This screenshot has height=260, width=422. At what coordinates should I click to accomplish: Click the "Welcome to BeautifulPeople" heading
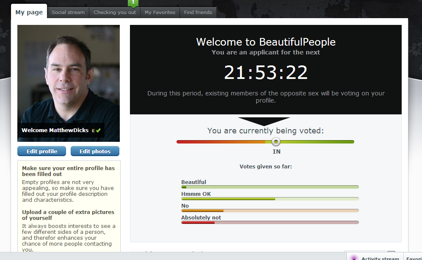tap(266, 42)
